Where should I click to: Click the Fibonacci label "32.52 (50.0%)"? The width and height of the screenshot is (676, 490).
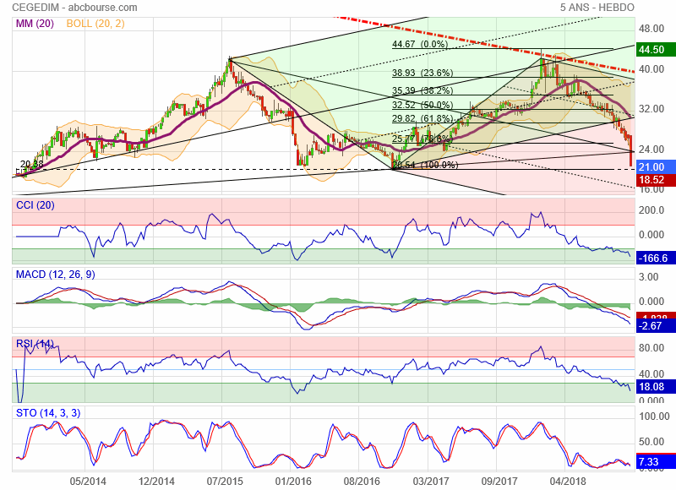422,105
